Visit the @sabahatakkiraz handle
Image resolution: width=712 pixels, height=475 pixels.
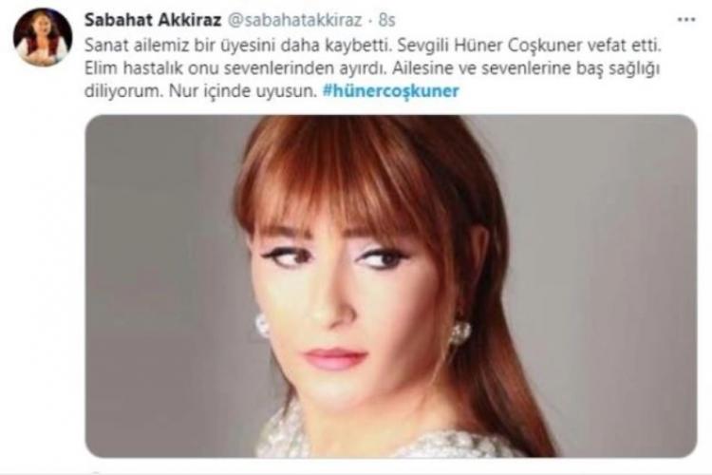tap(294, 20)
